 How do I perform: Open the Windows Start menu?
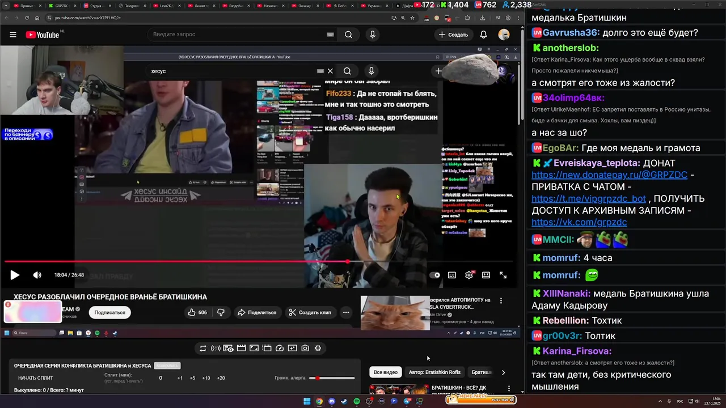point(307,401)
